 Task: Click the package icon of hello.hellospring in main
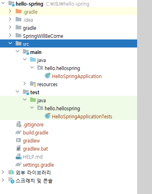(40, 68)
